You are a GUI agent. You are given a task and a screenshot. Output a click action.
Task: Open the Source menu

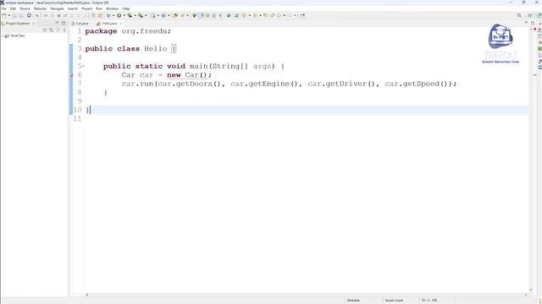[x=25, y=8]
